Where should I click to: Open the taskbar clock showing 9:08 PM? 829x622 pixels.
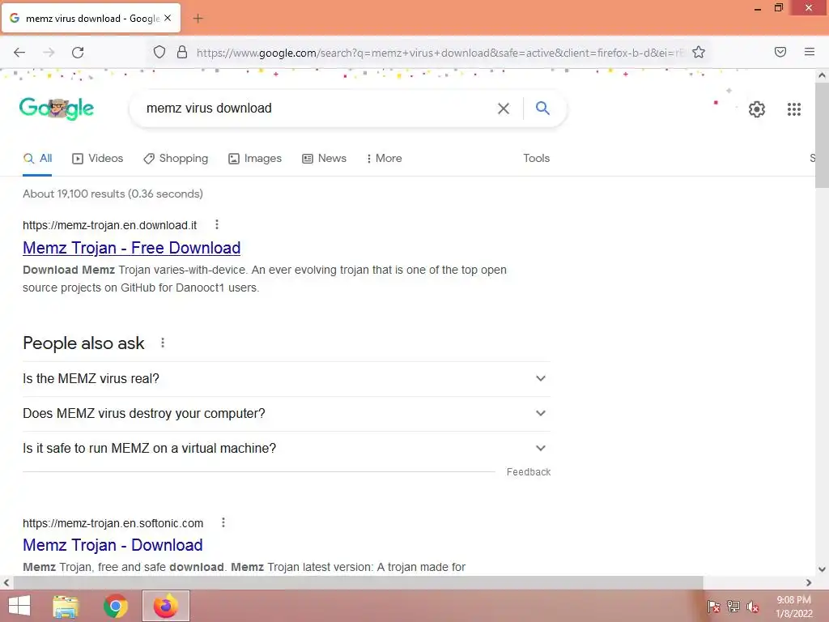point(793,607)
